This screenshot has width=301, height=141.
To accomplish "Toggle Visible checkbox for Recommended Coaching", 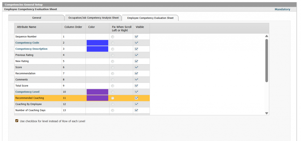I will click(x=136, y=98).
